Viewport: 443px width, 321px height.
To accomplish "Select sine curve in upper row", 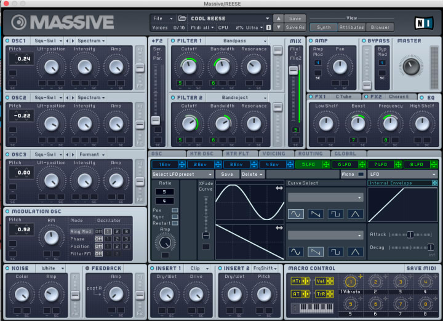I will (296, 214).
